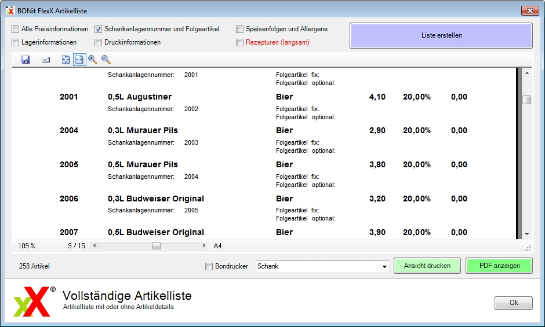The image size is (545, 327).
Task: Click the vertical scrollbar thumb
Action: coord(527,100)
